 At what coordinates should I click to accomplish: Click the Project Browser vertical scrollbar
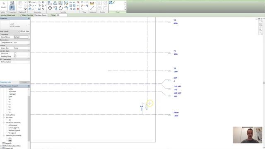point(29,118)
